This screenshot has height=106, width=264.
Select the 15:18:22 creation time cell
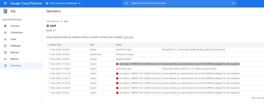[60, 83]
